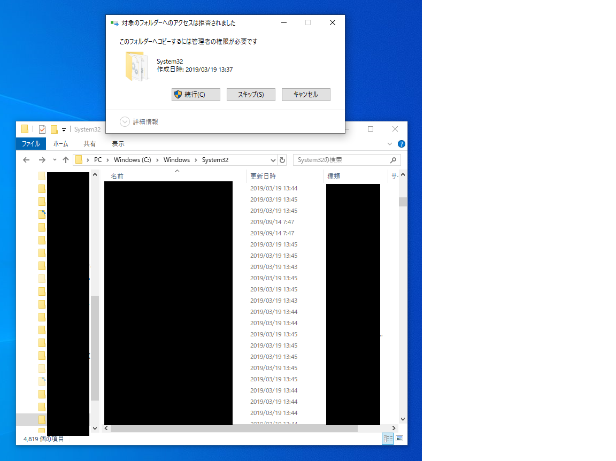
Task: Open the ファイル tab in Explorer
Action: coord(31,144)
